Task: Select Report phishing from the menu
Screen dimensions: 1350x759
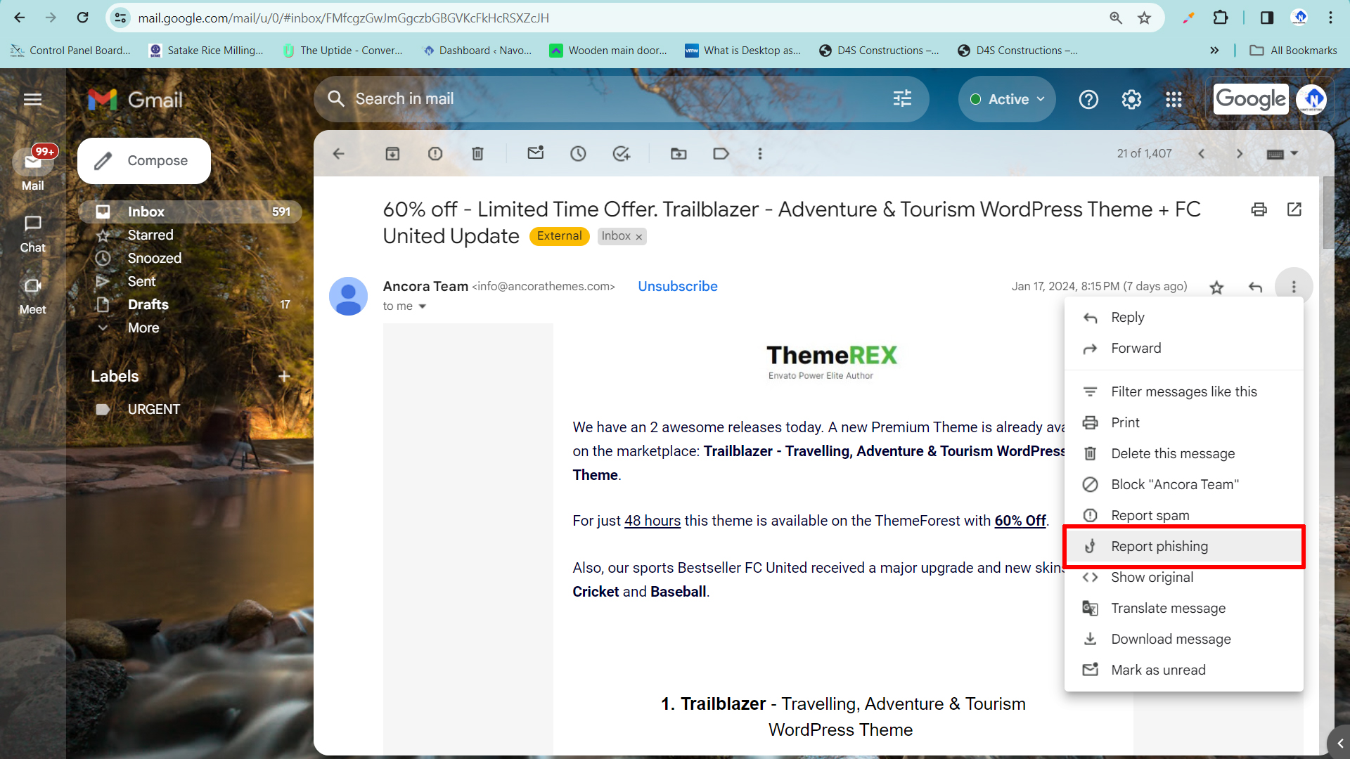Action: click(1159, 546)
